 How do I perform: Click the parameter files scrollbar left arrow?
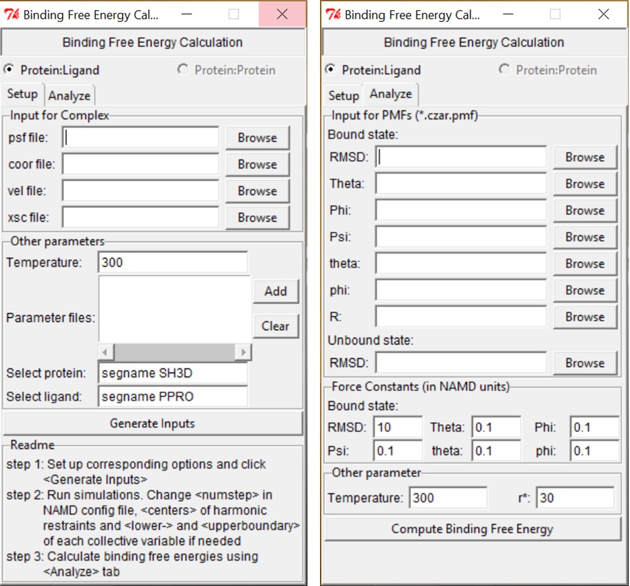coord(105,352)
